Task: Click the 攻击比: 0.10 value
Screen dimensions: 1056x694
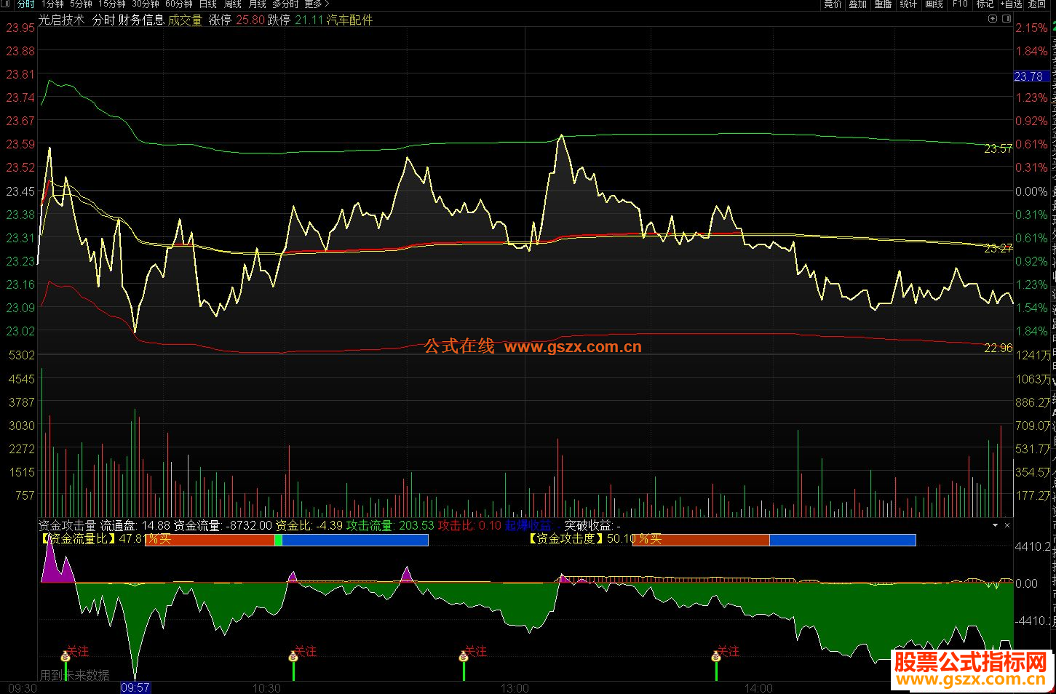Action: tap(469, 525)
